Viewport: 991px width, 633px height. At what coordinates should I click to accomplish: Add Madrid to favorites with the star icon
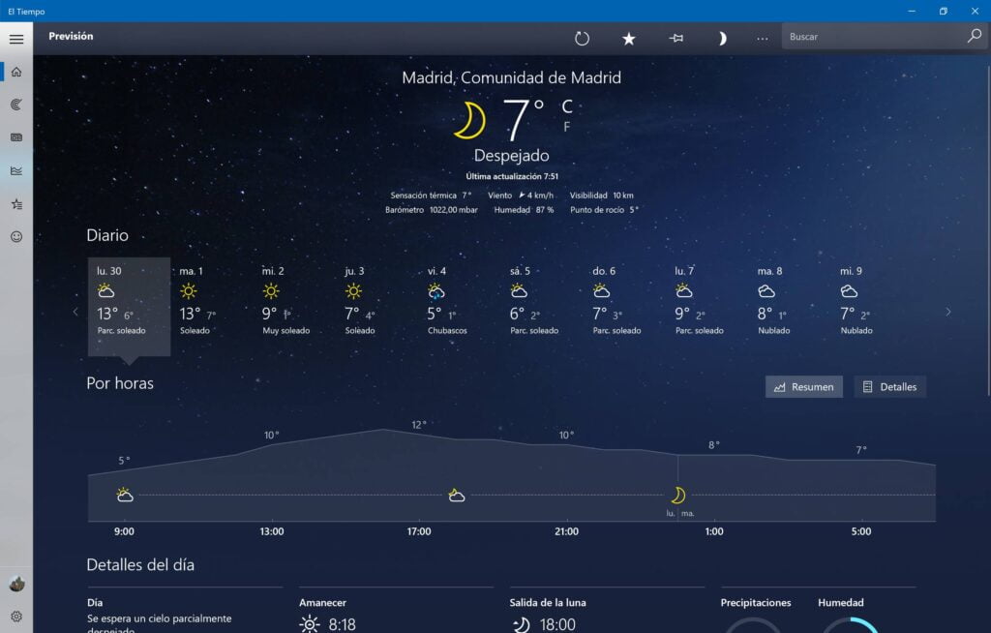click(x=629, y=38)
